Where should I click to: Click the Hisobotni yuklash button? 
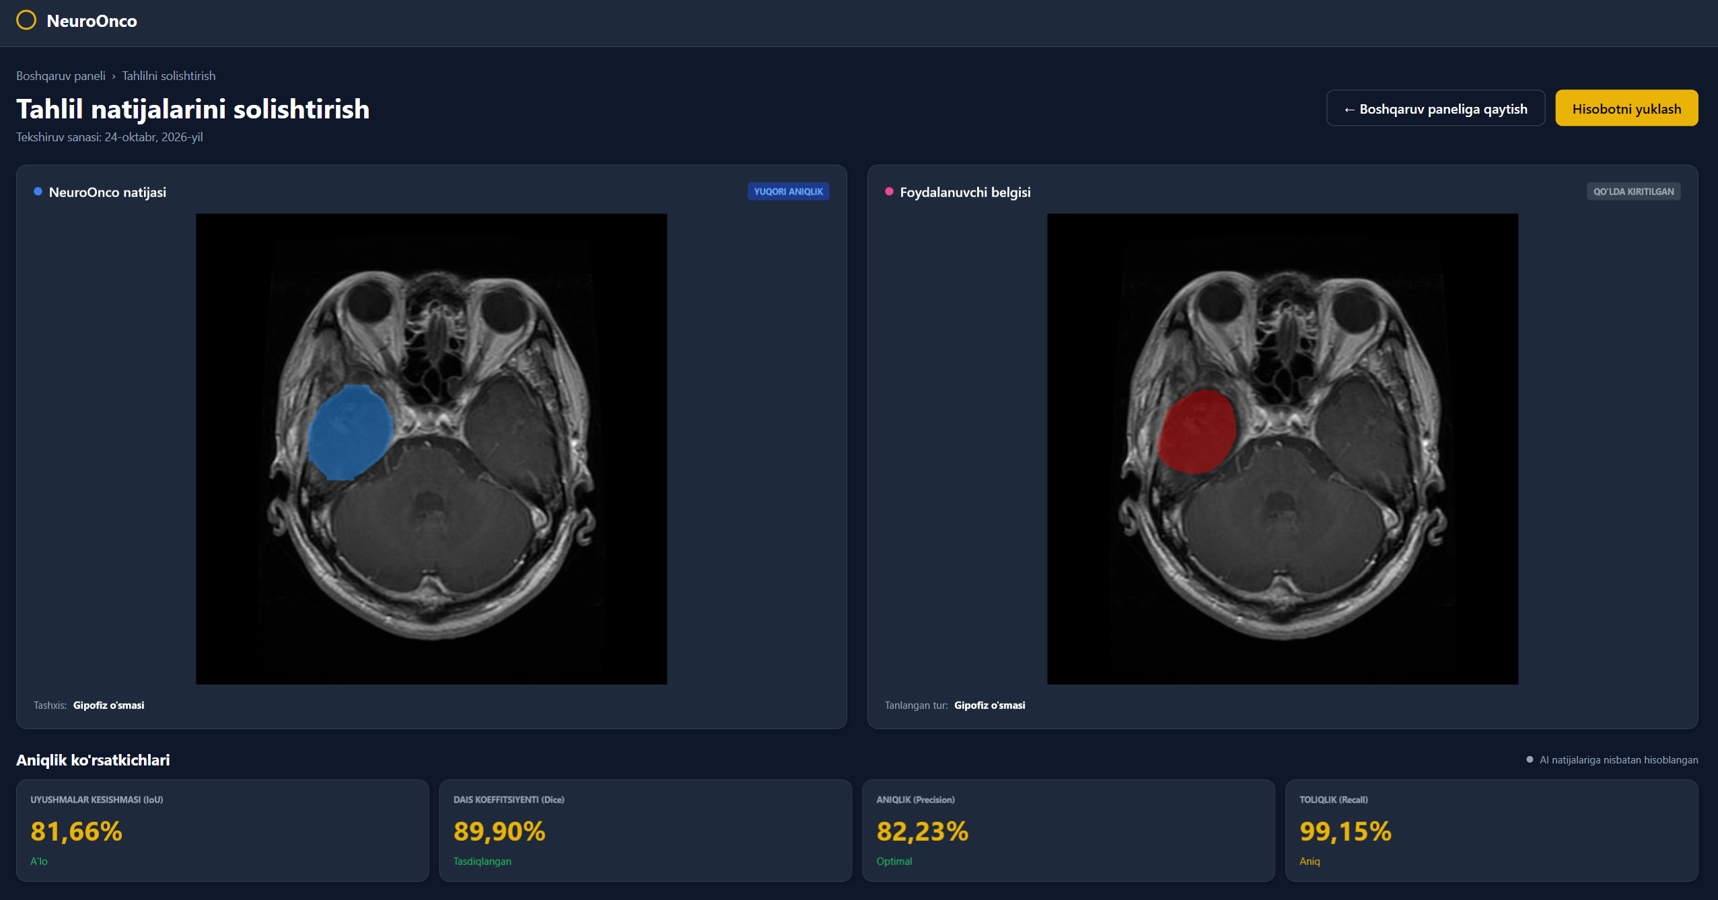click(x=1627, y=108)
